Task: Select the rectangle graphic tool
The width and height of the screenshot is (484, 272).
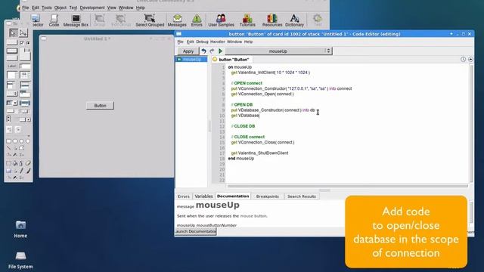Action: click(8, 141)
